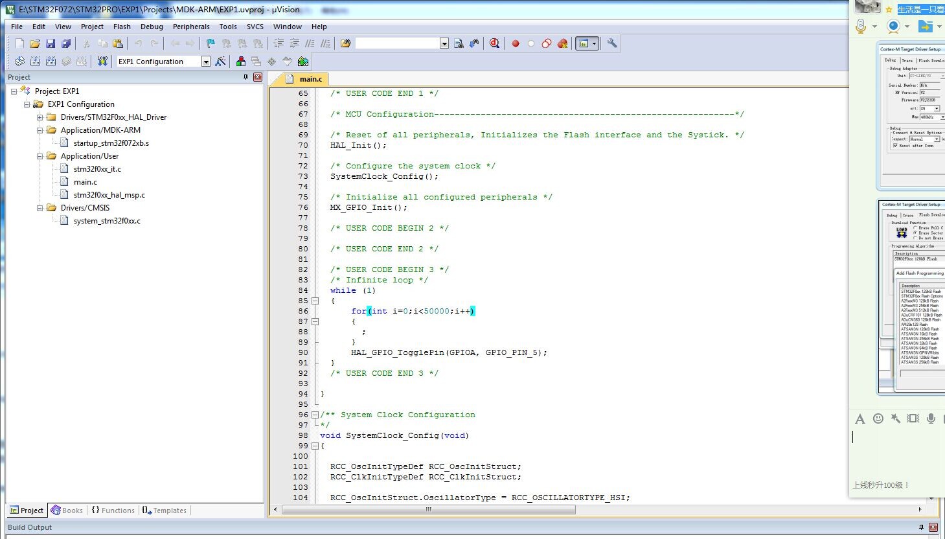This screenshot has width=945, height=539.
Task: Open Options for Target (magic wand) icon
Action: pyautogui.click(x=221, y=61)
